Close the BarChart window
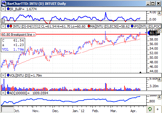This screenshot has width=162, height=113. click(158, 4)
